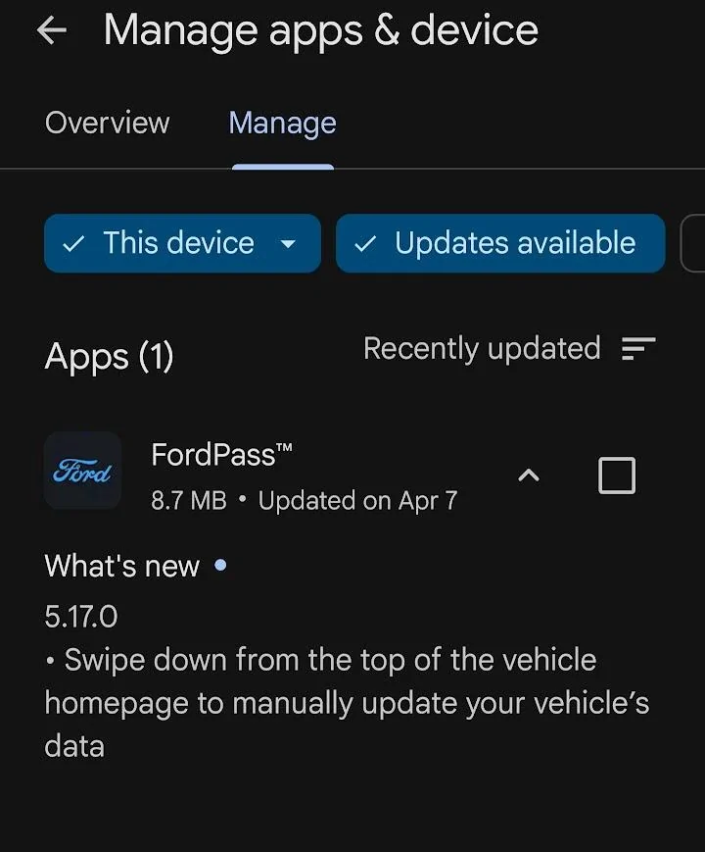
Task: Collapse the FordPass details with the chevron
Action: 529,475
